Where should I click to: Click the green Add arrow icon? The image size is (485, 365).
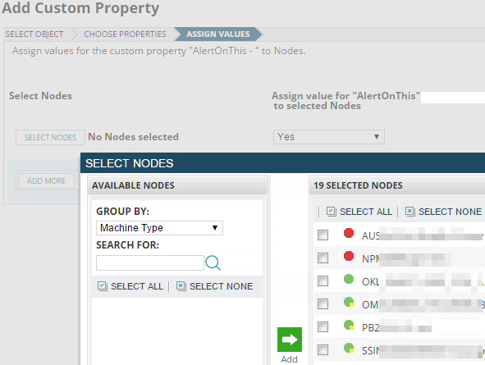point(290,340)
